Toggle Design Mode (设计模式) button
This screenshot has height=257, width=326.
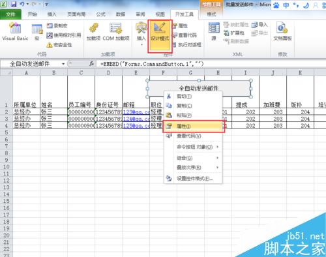pyautogui.click(x=160, y=36)
